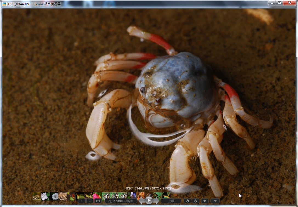Select the pink flower thumbnail
Screen dimensions: 298x207
(97, 195)
